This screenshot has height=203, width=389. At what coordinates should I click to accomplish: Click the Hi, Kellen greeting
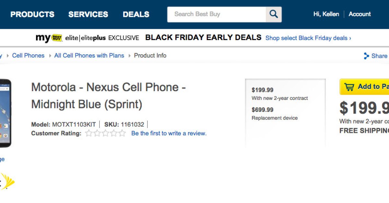point(326,14)
